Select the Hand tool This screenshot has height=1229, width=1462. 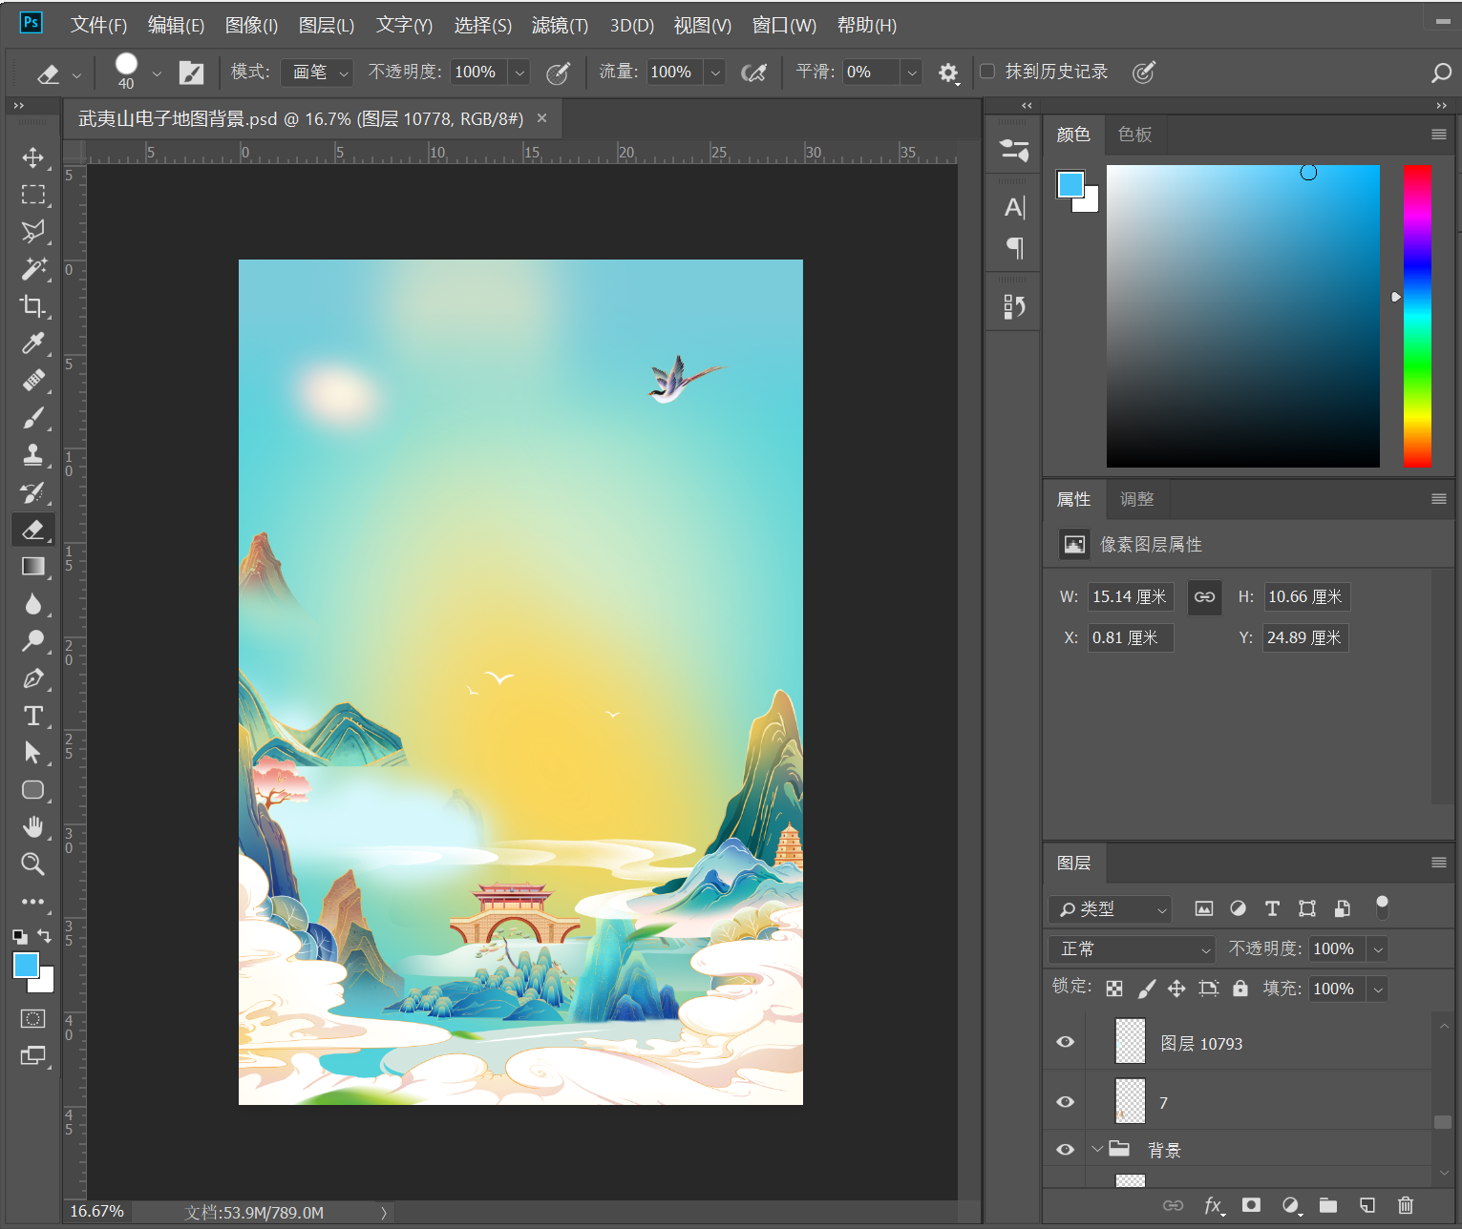tap(32, 826)
